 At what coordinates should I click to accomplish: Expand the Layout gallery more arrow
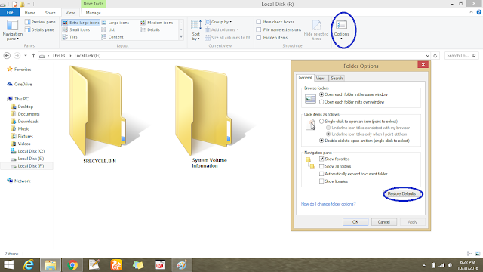tap(181, 37)
